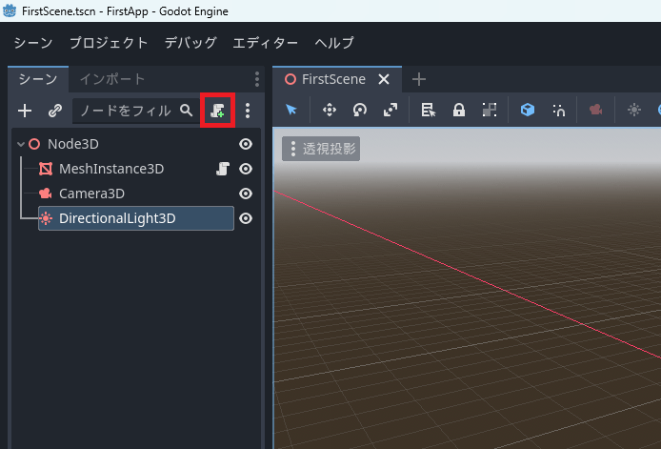Hide the DirectionalLight3D node
Screen dimensions: 661x449
246,218
